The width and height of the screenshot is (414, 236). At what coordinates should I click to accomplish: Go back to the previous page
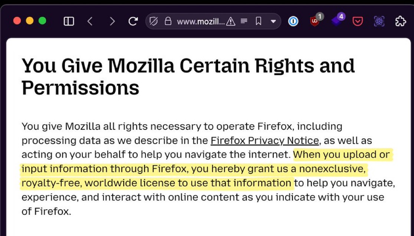coord(90,21)
